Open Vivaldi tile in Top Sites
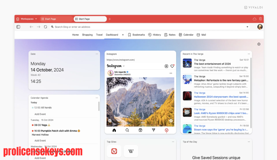Viewport: 277px width, 160px height. point(114,151)
